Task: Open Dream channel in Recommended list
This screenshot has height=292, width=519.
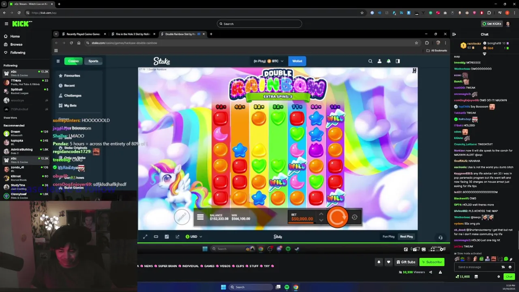Action: tap(25, 133)
